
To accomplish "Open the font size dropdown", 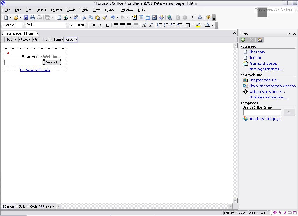I will tap(87, 25).
